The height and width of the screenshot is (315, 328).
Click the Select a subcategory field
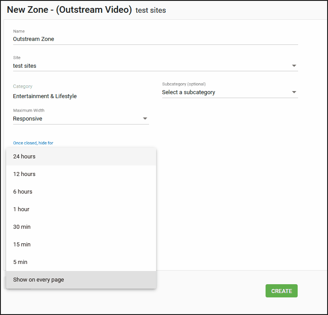click(230, 92)
